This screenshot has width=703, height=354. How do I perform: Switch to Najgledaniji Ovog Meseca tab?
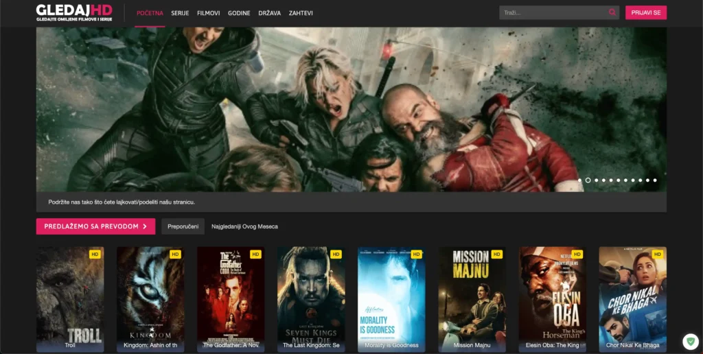point(245,226)
